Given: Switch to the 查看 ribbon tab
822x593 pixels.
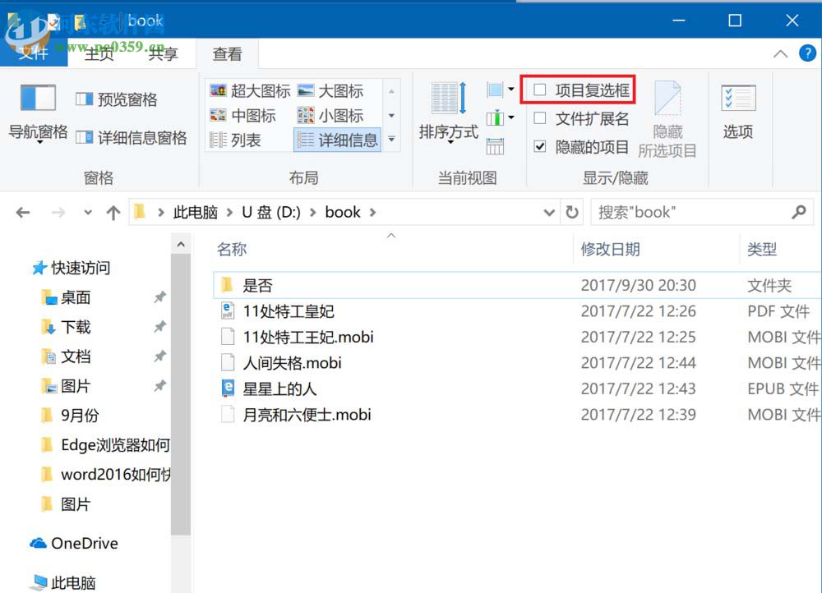Looking at the screenshot, I should [x=228, y=54].
